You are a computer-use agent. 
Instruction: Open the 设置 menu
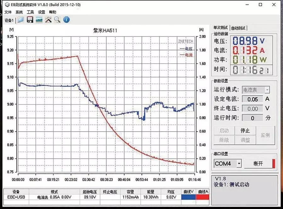(x=41, y=12)
